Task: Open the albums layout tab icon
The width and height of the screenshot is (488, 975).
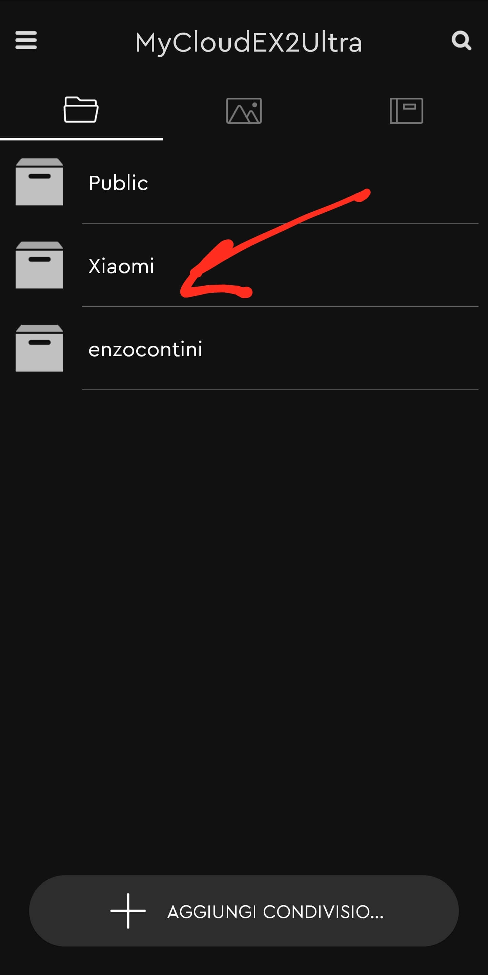Action: [x=406, y=111]
